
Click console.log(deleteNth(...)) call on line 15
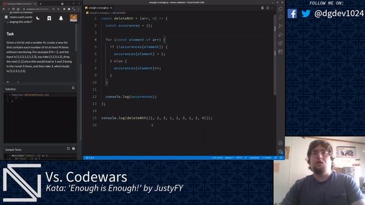click(x=157, y=118)
